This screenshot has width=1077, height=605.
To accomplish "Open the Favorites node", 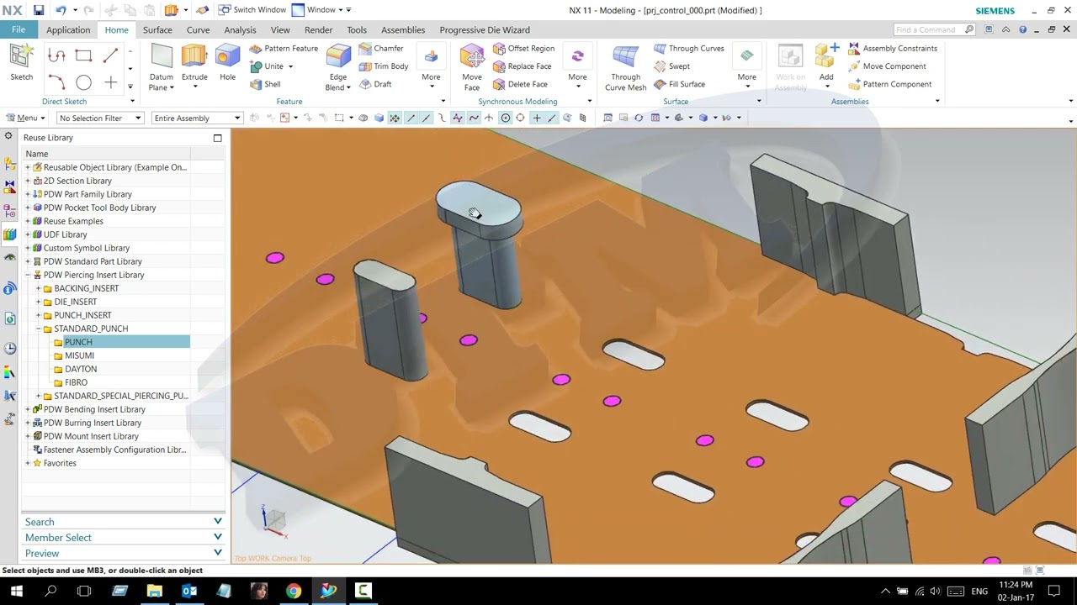I will (x=60, y=463).
